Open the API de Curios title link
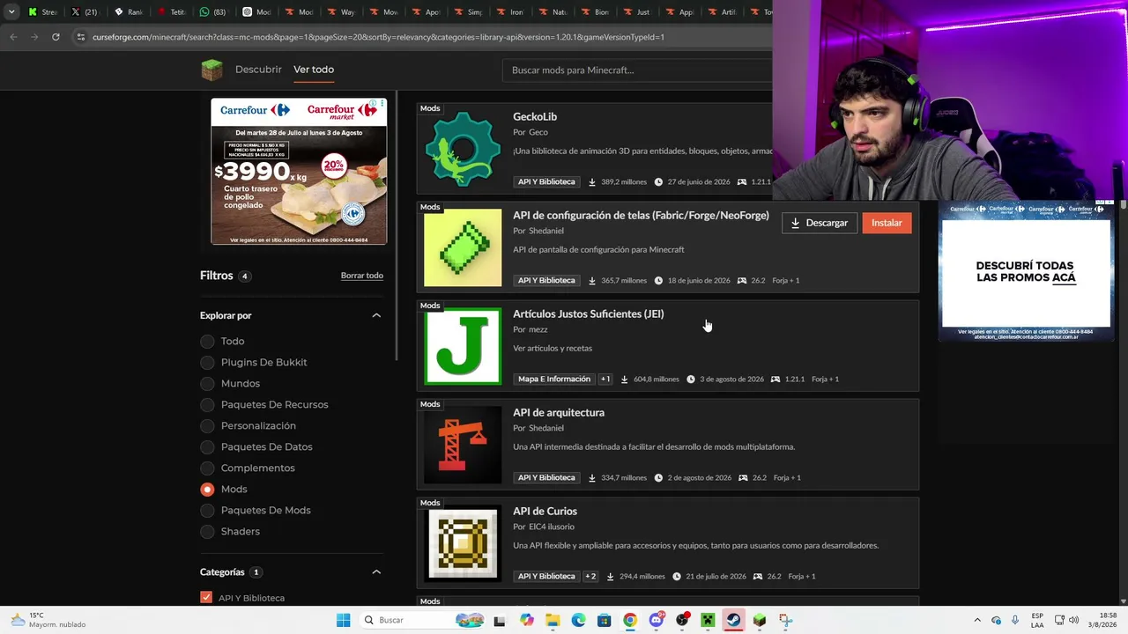Image resolution: width=1128 pixels, height=634 pixels. click(x=545, y=511)
